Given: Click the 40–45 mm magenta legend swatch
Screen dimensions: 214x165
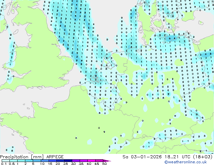Looking at the screenshot, I should [91, 161].
